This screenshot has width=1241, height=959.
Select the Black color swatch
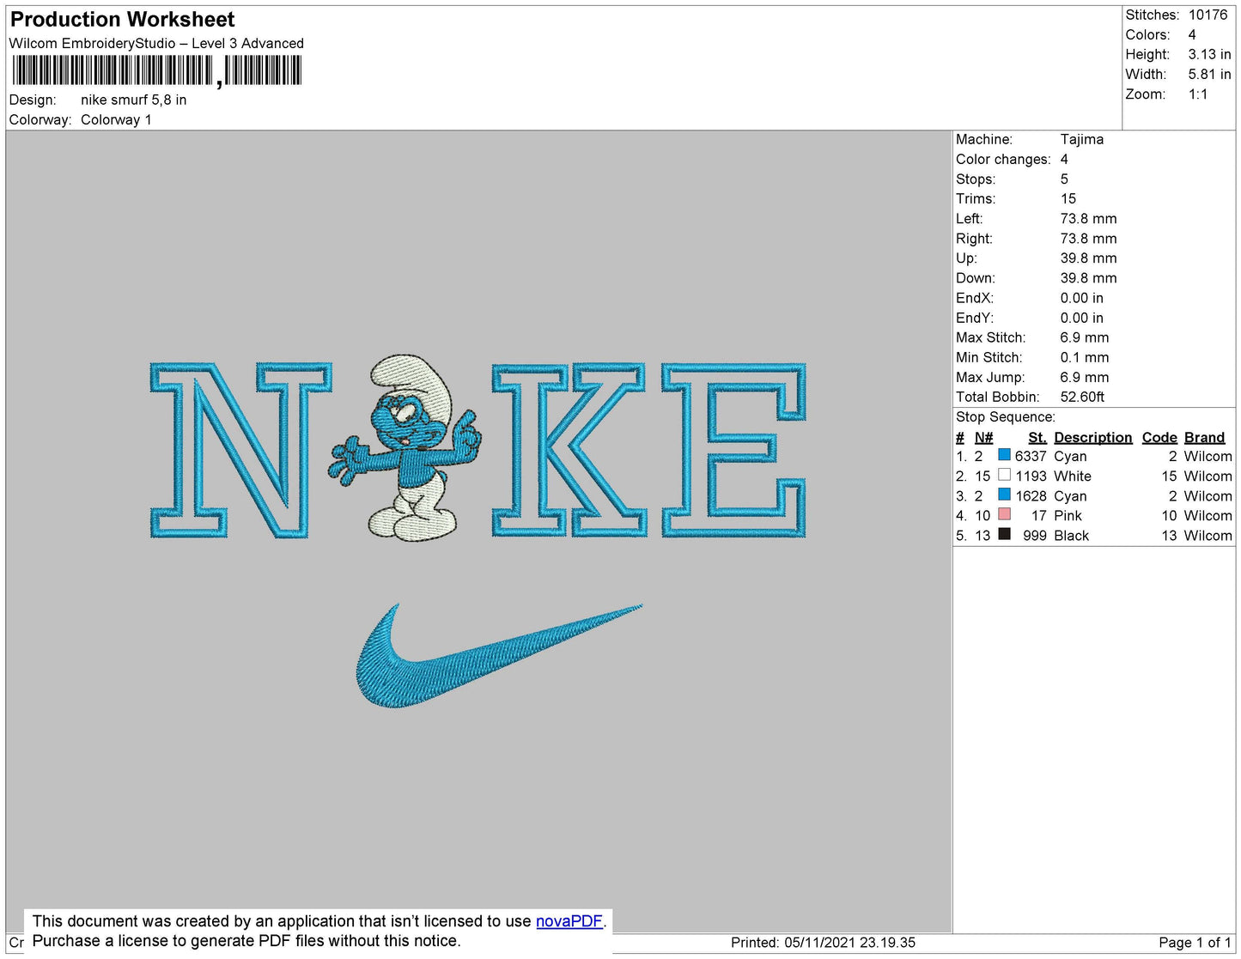coord(1004,534)
